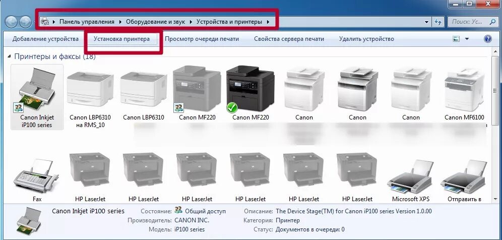Click The Device Stage(TM) description text
Screen dimensions: 502x240
354,211
